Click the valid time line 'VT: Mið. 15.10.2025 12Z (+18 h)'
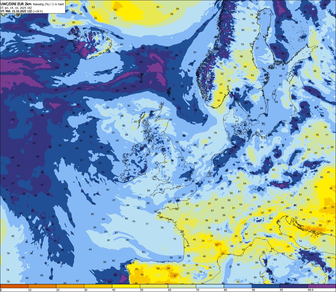 [x=22, y=11]
